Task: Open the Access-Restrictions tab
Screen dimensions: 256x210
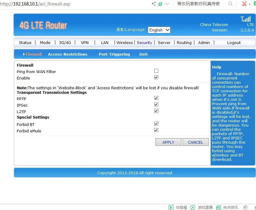Action: (68, 54)
